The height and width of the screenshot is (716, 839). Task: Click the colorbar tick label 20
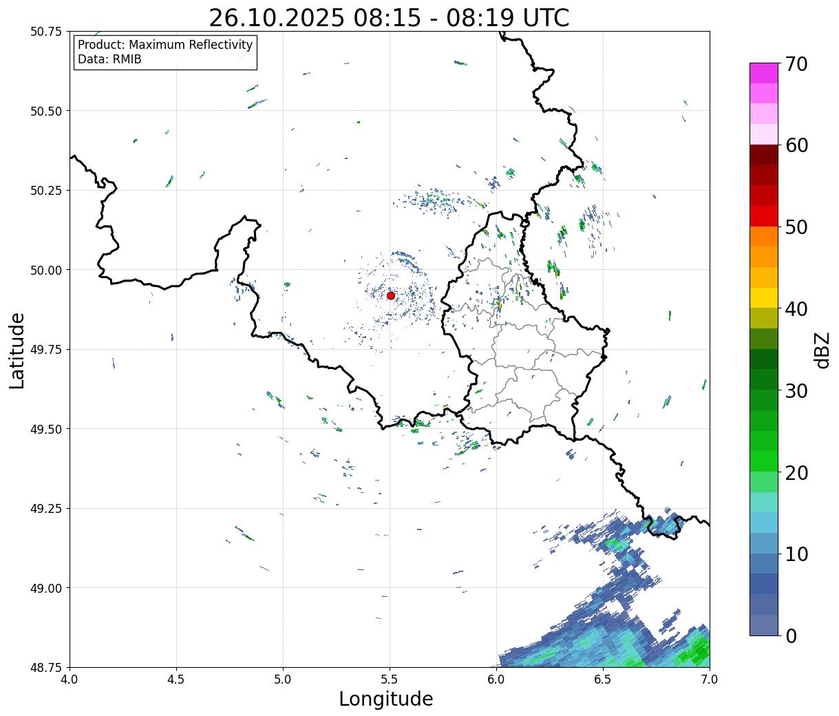[796, 472]
